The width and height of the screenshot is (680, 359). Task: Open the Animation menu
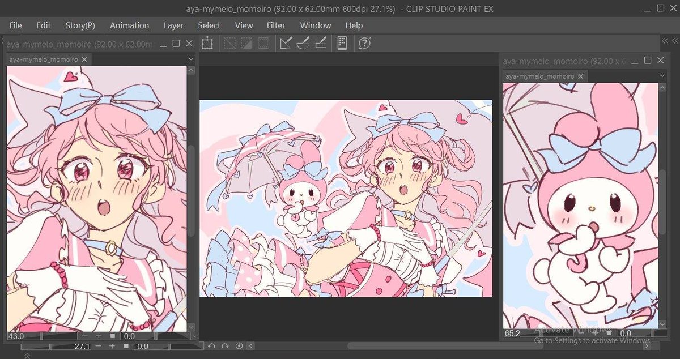click(x=130, y=25)
